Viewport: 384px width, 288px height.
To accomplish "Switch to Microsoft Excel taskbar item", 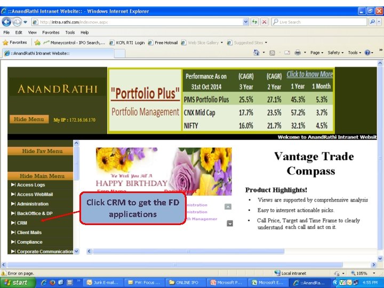I will (268, 283).
